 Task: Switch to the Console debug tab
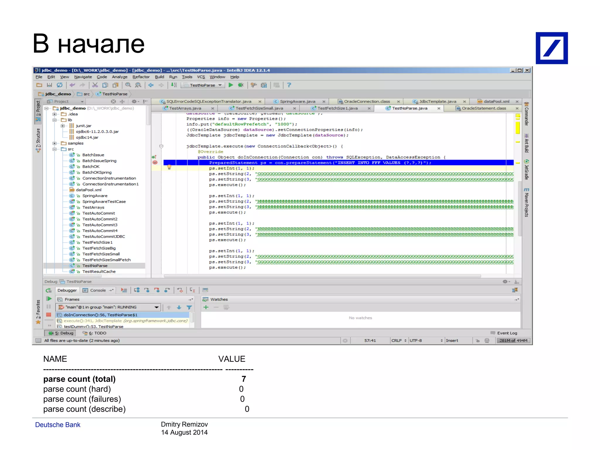(98, 290)
